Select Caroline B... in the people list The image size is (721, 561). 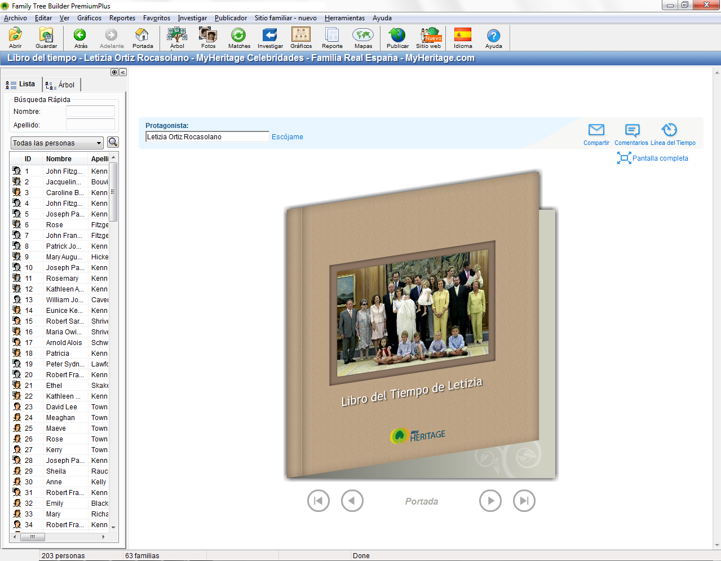coord(60,192)
